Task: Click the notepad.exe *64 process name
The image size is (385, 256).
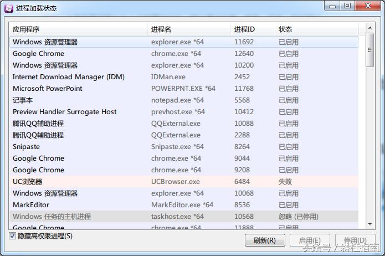Action: pyautogui.click(x=177, y=100)
